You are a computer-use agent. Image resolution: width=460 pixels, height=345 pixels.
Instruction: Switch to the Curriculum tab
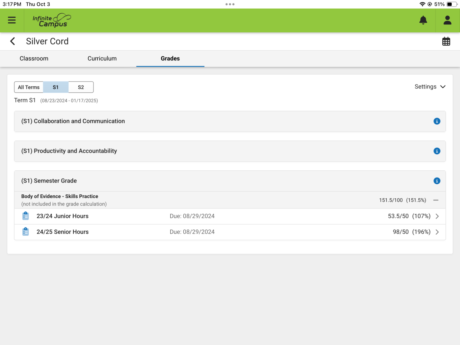point(102,59)
